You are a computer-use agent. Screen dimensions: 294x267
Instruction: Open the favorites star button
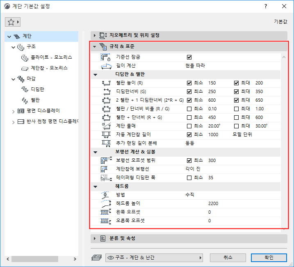tap(13, 22)
